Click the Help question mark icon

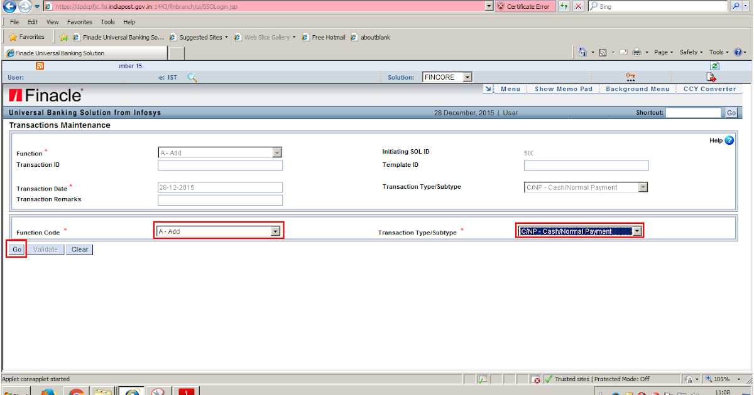pos(729,140)
